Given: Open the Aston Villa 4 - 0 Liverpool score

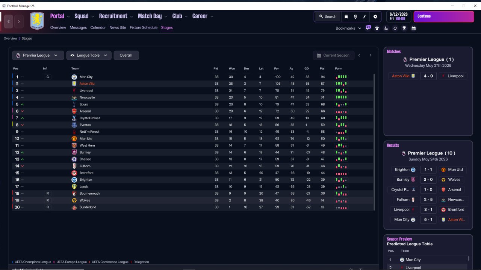Looking at the screenshot, I should [x=428, y=76].
